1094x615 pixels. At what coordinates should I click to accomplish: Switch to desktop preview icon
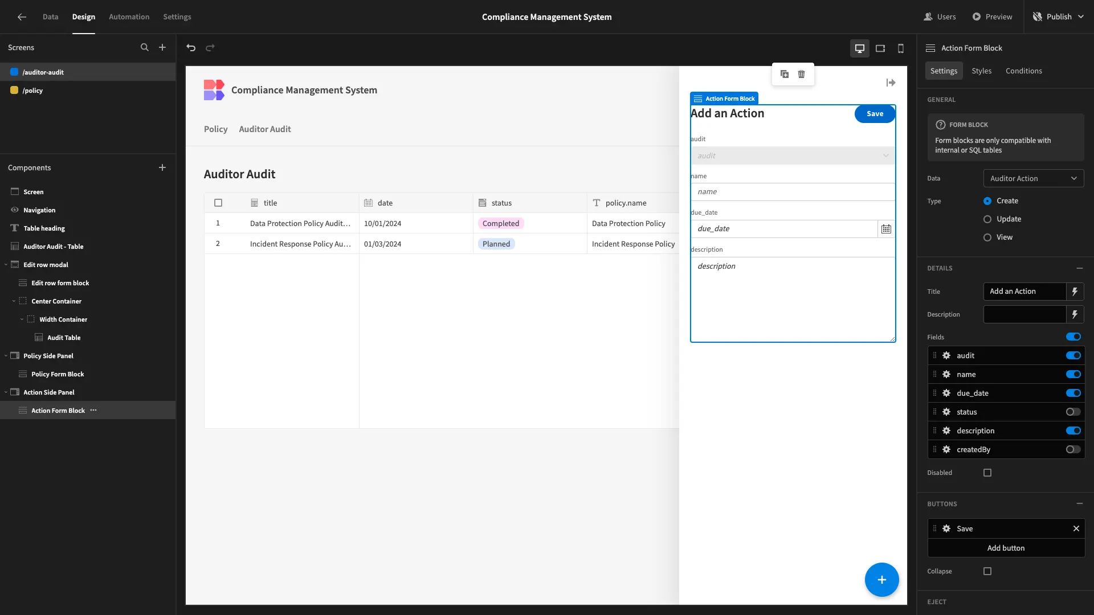point(860,48)
